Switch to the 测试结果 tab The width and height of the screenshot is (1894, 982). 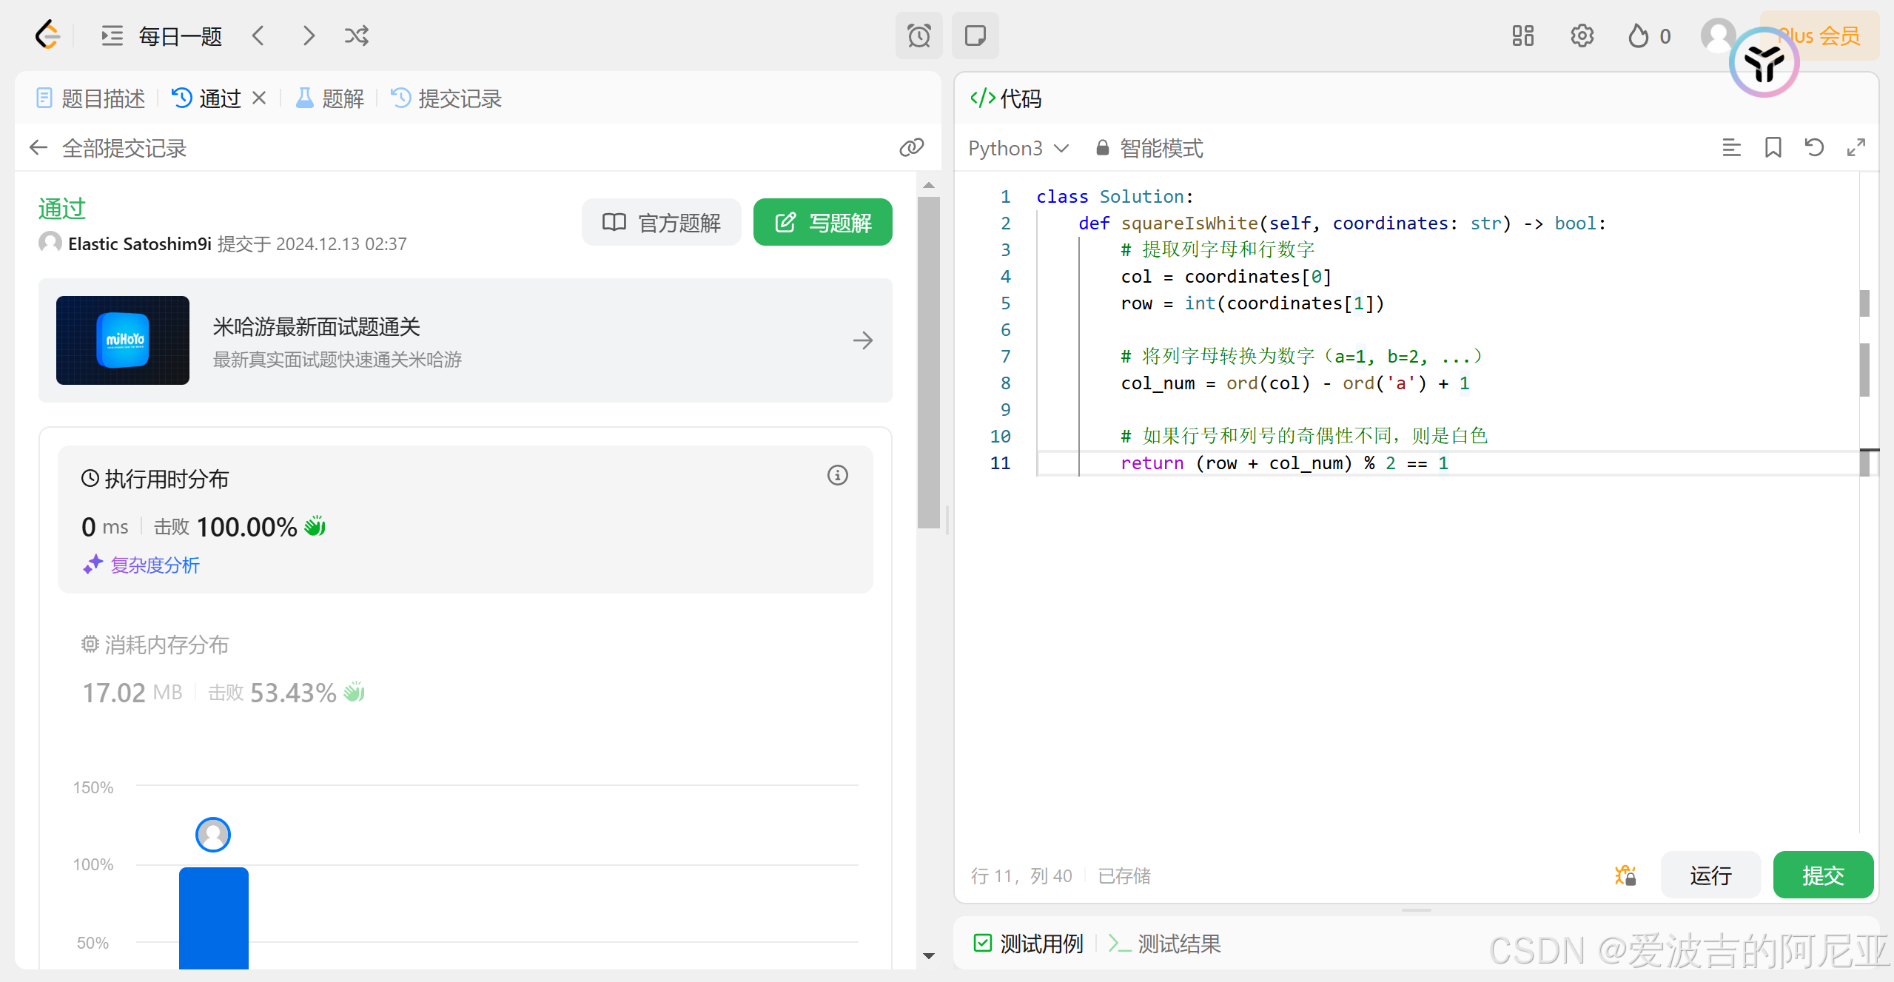pos(1165,944)
